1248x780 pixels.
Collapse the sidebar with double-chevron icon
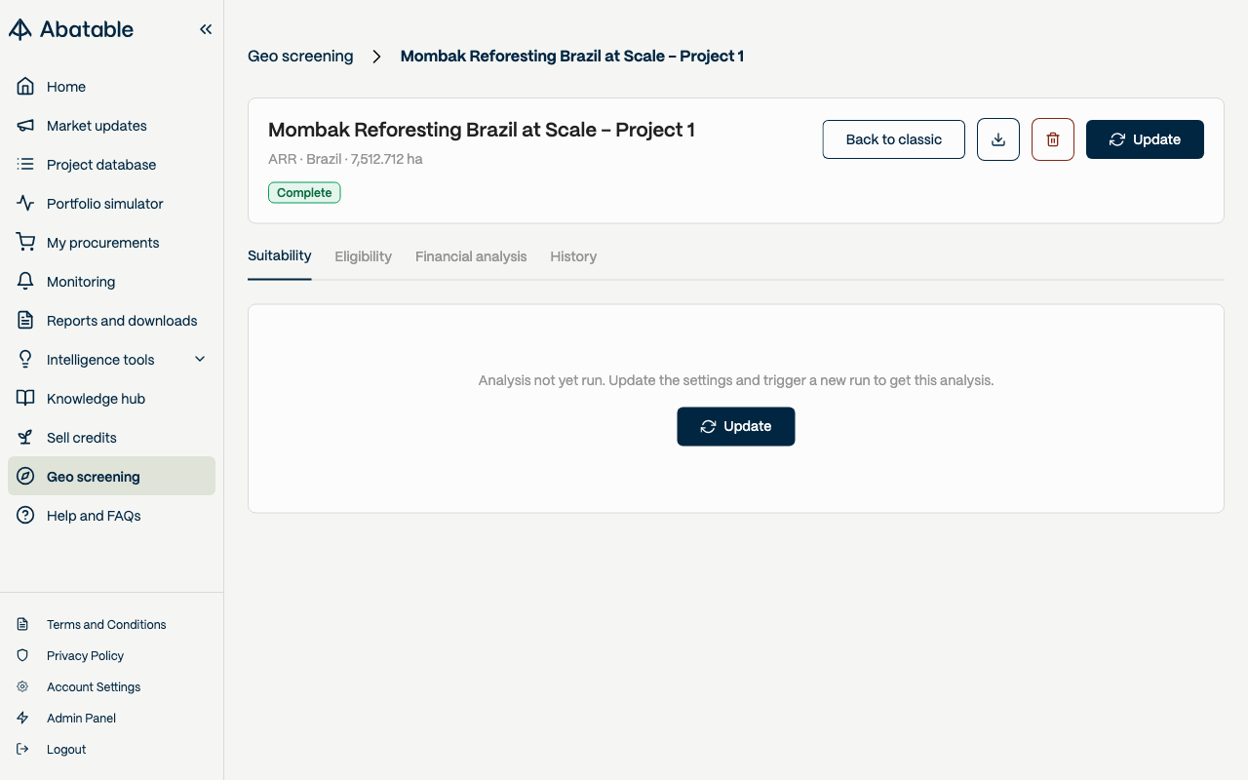click(206, 29)
